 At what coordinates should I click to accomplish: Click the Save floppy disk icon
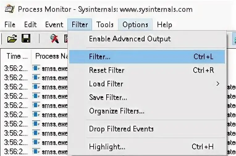[x=26, y=39]
